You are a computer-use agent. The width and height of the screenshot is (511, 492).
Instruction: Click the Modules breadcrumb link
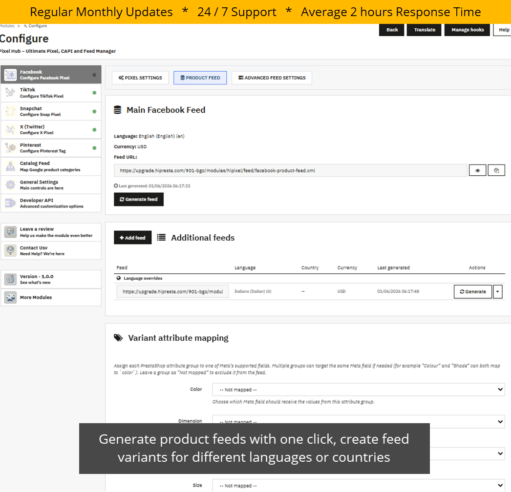click(7, 26)
